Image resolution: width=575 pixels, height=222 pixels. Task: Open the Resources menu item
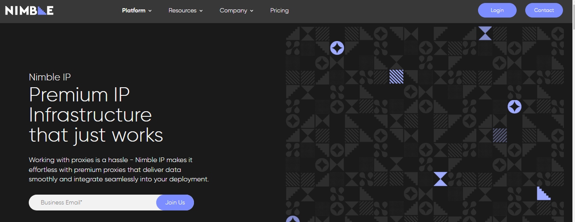coord(182,10)
